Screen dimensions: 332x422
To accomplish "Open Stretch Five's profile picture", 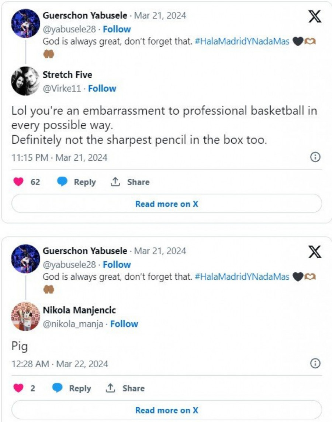I will point(25,81).
